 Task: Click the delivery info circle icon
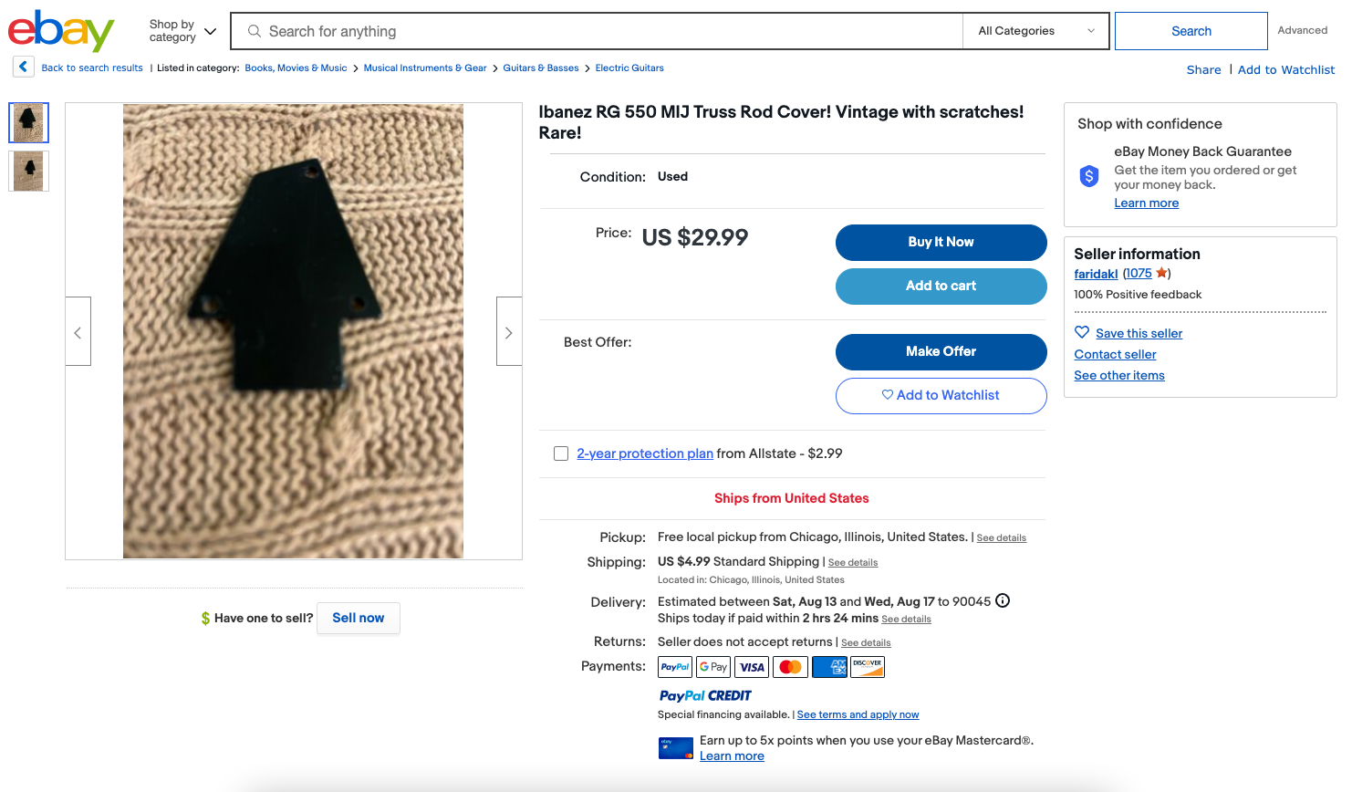(1003, 600)
